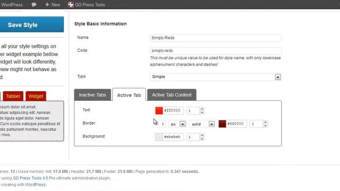Open the comments bubble icon in admin bar
Viewport: 340px width, 191px height.
pos(33,5)
